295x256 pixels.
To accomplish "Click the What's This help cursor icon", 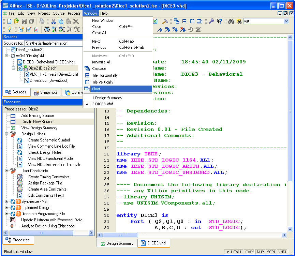I will (x=219, y=21).
